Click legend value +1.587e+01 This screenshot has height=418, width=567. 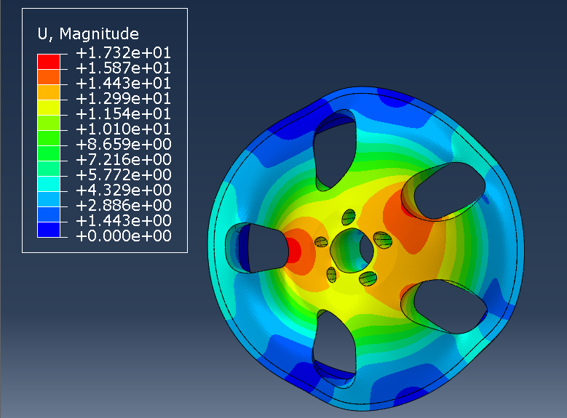tap(123, 68)
